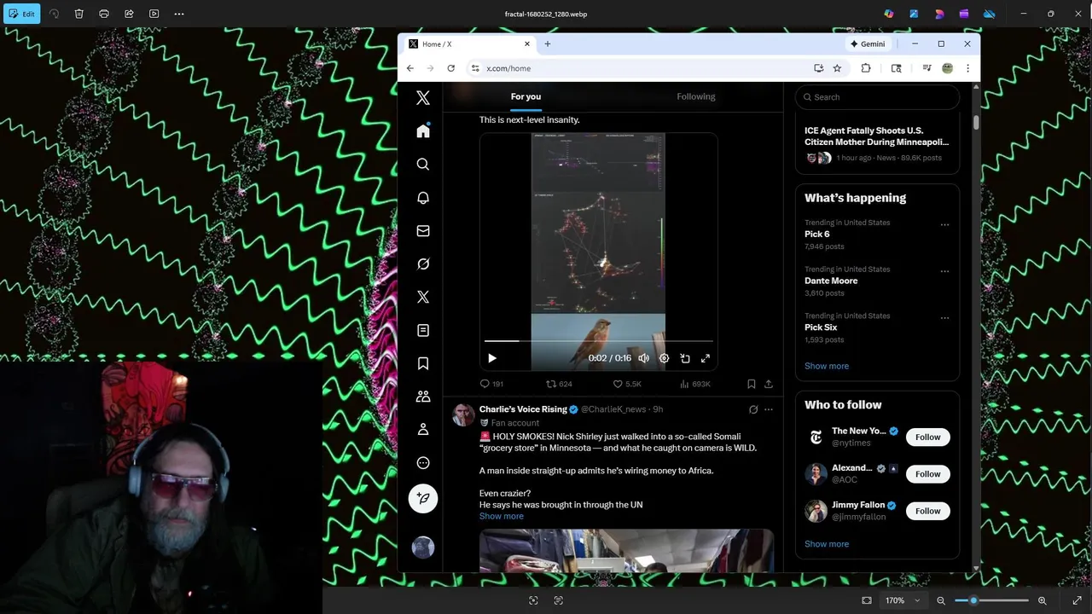Image resolution: width=1092 pixels, height=614 pixels.
Task: Open Premium X icon in sidebar
Action: [x=423, y=298]
